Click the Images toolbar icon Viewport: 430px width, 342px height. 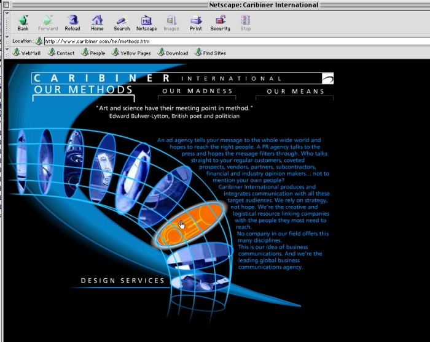[x=171, y=23]
